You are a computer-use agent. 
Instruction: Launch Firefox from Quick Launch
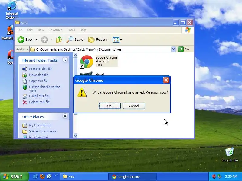(42, 176)
